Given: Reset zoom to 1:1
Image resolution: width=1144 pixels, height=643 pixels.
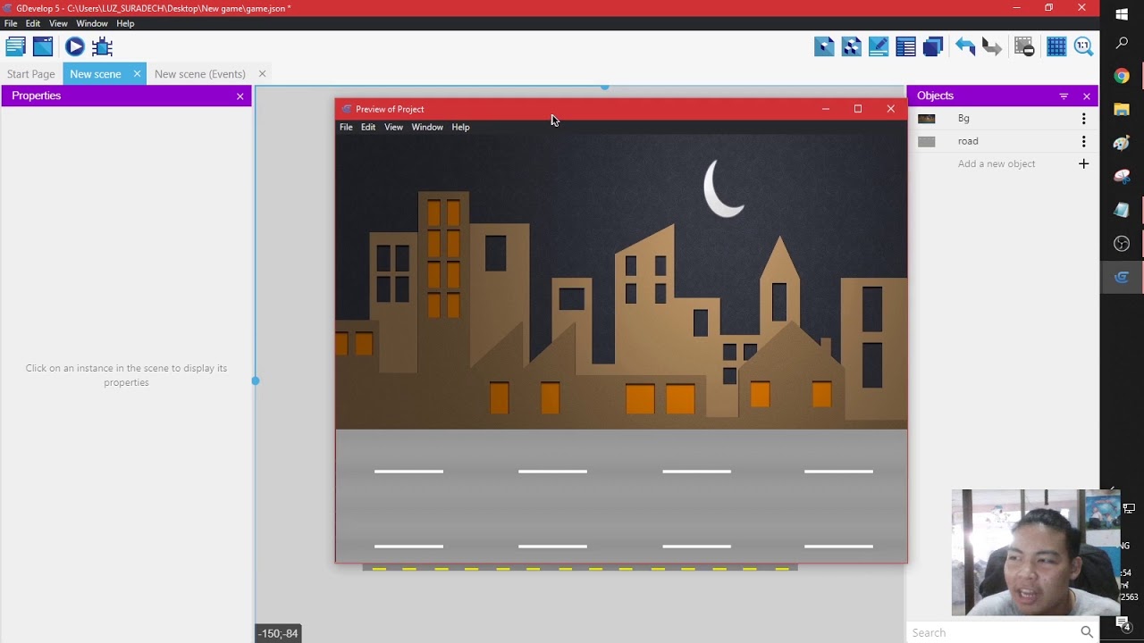Looking at the screenshot, I should coord(1083,46).
